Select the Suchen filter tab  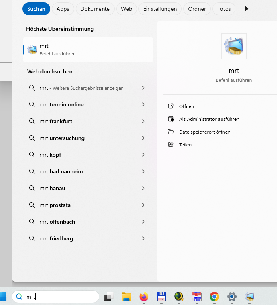tap(36, 9)
